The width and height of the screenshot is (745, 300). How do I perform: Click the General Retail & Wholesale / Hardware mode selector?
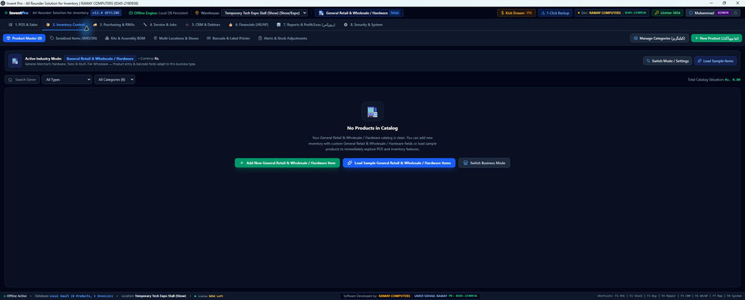[359, 13]
